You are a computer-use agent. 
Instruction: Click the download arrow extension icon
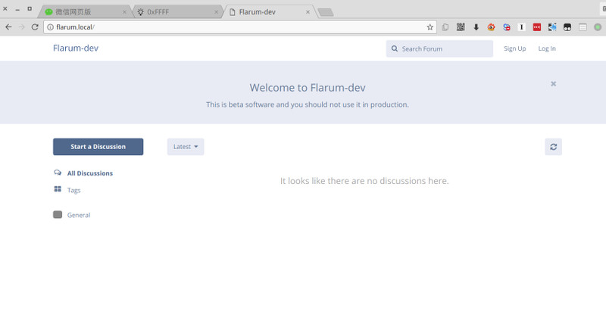click(x=476, y=26)
